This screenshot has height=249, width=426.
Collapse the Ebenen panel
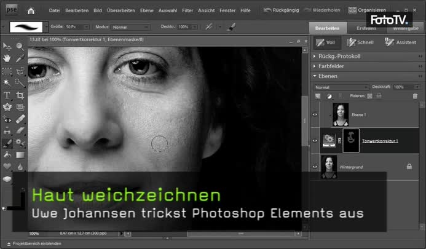pyautogui.click(x=315, y=76)
